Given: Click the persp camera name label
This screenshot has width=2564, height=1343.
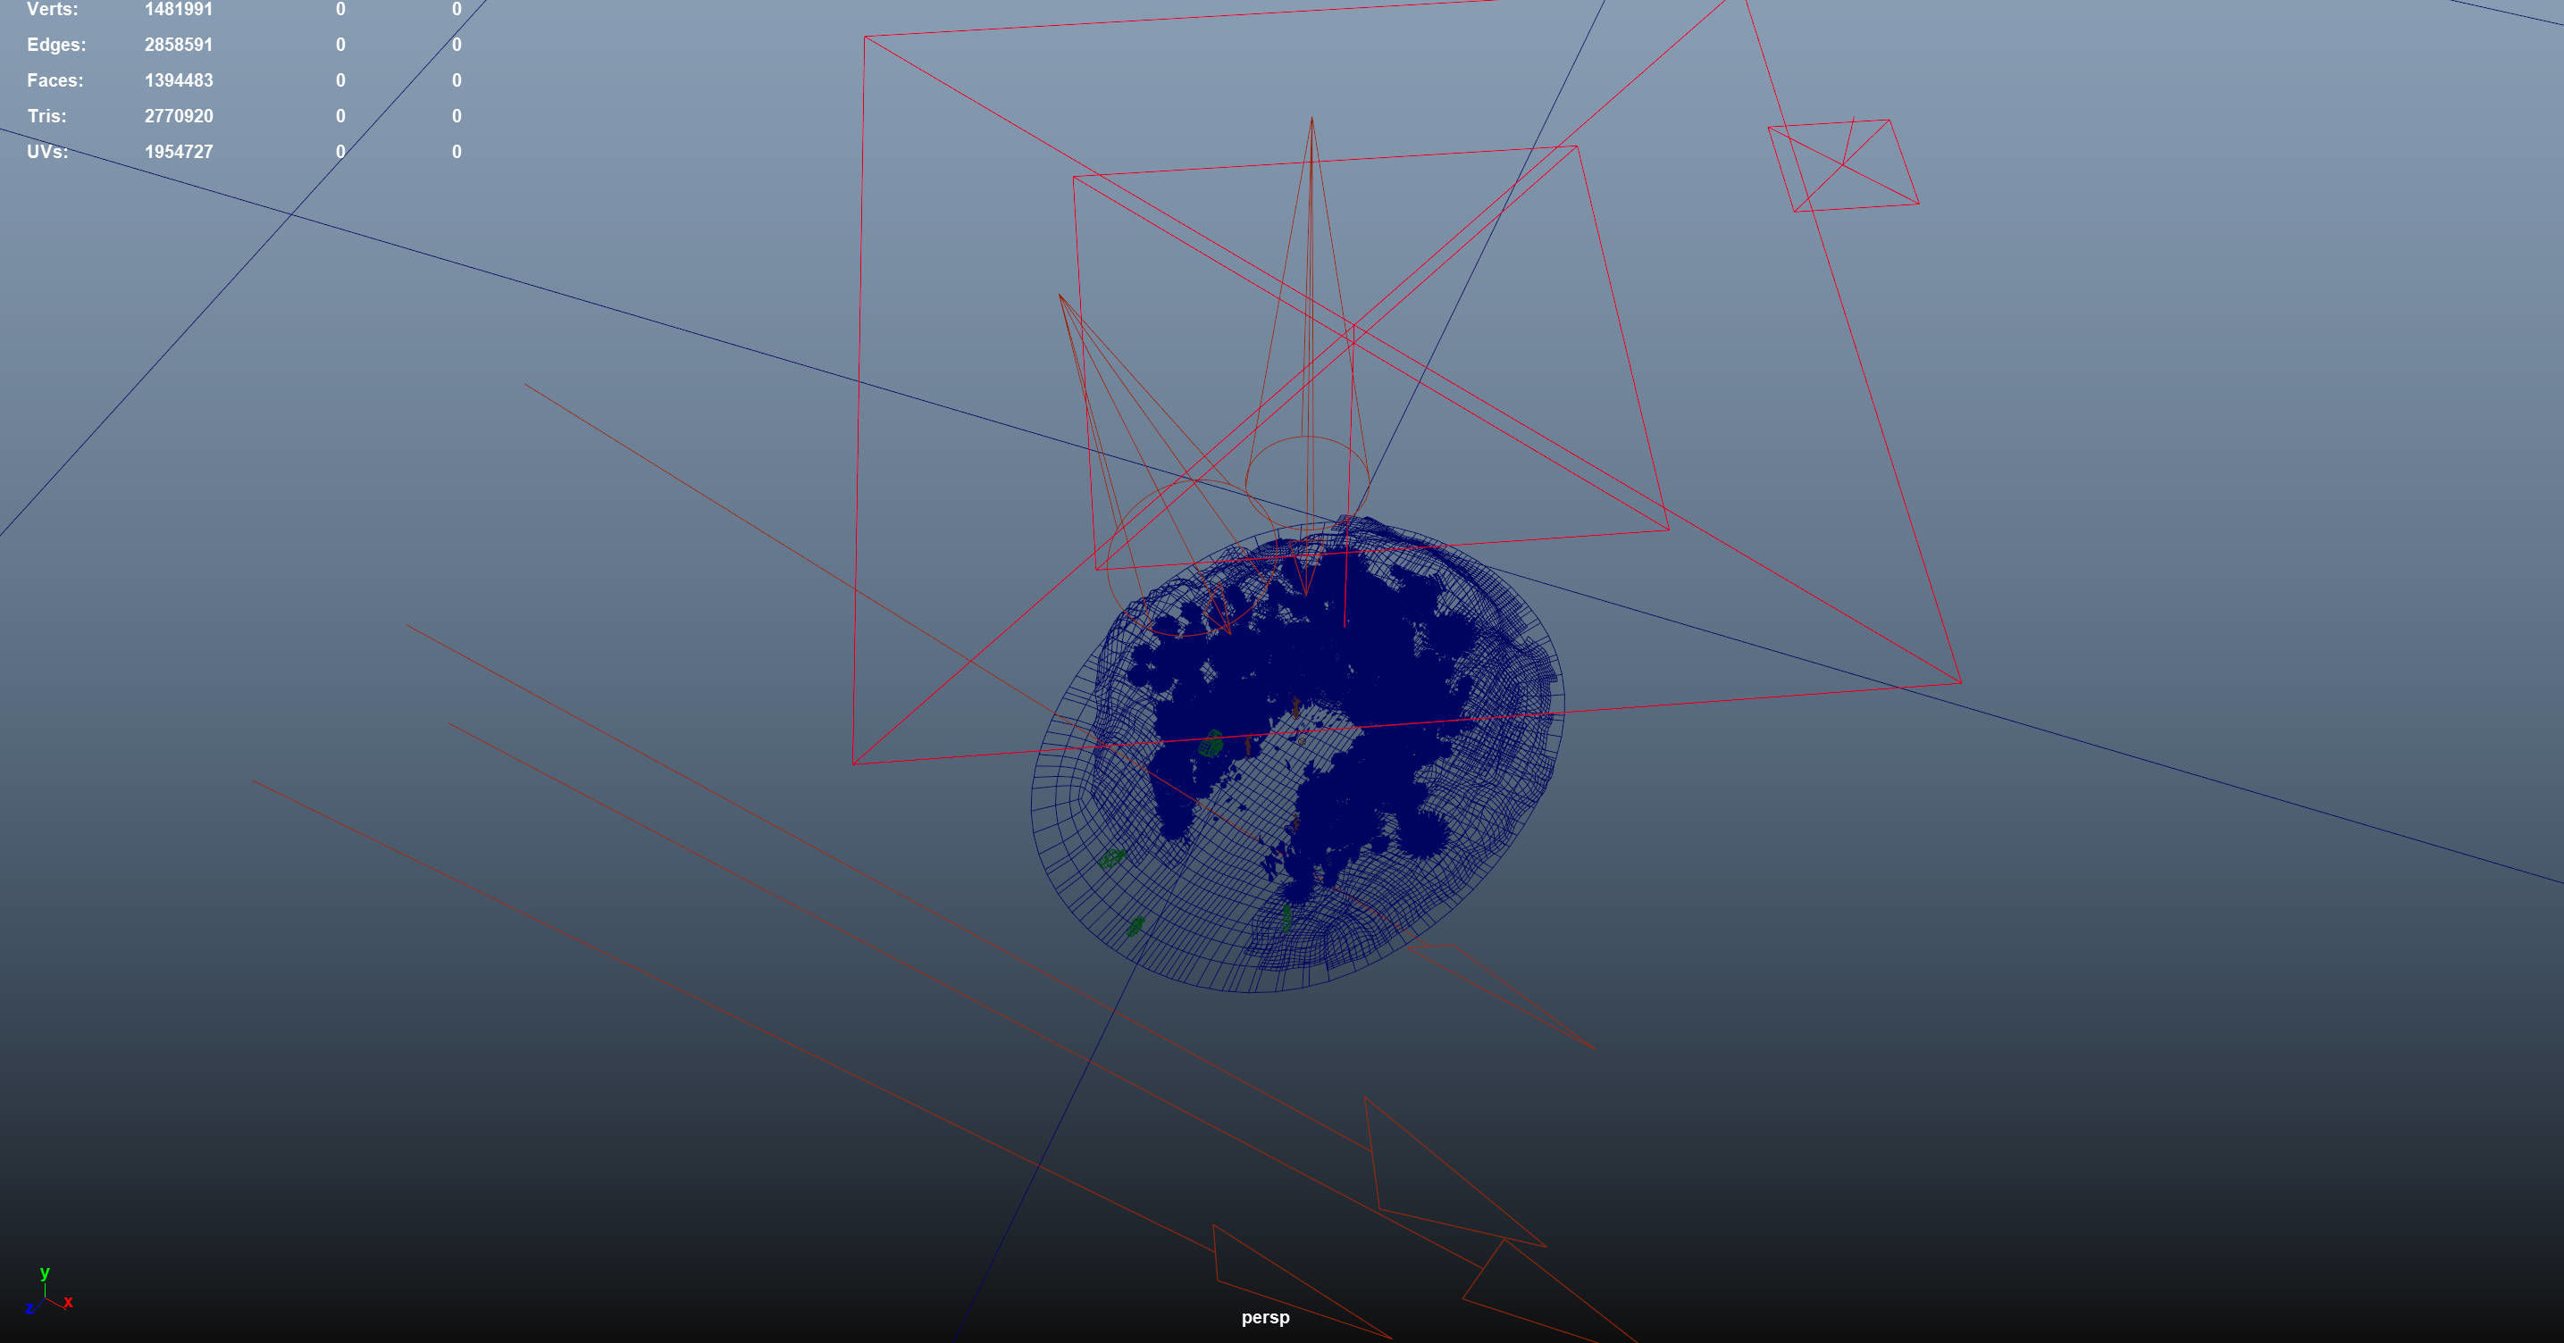Looking at the screenshot, I should (x=1265, y=1317).
